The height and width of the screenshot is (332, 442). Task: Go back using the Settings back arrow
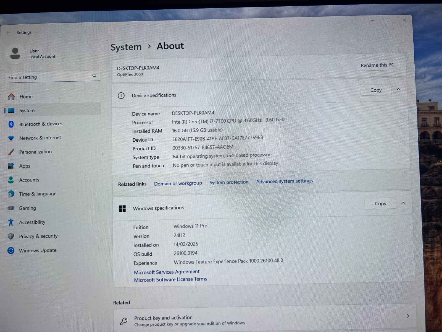(x=8, y=33)
